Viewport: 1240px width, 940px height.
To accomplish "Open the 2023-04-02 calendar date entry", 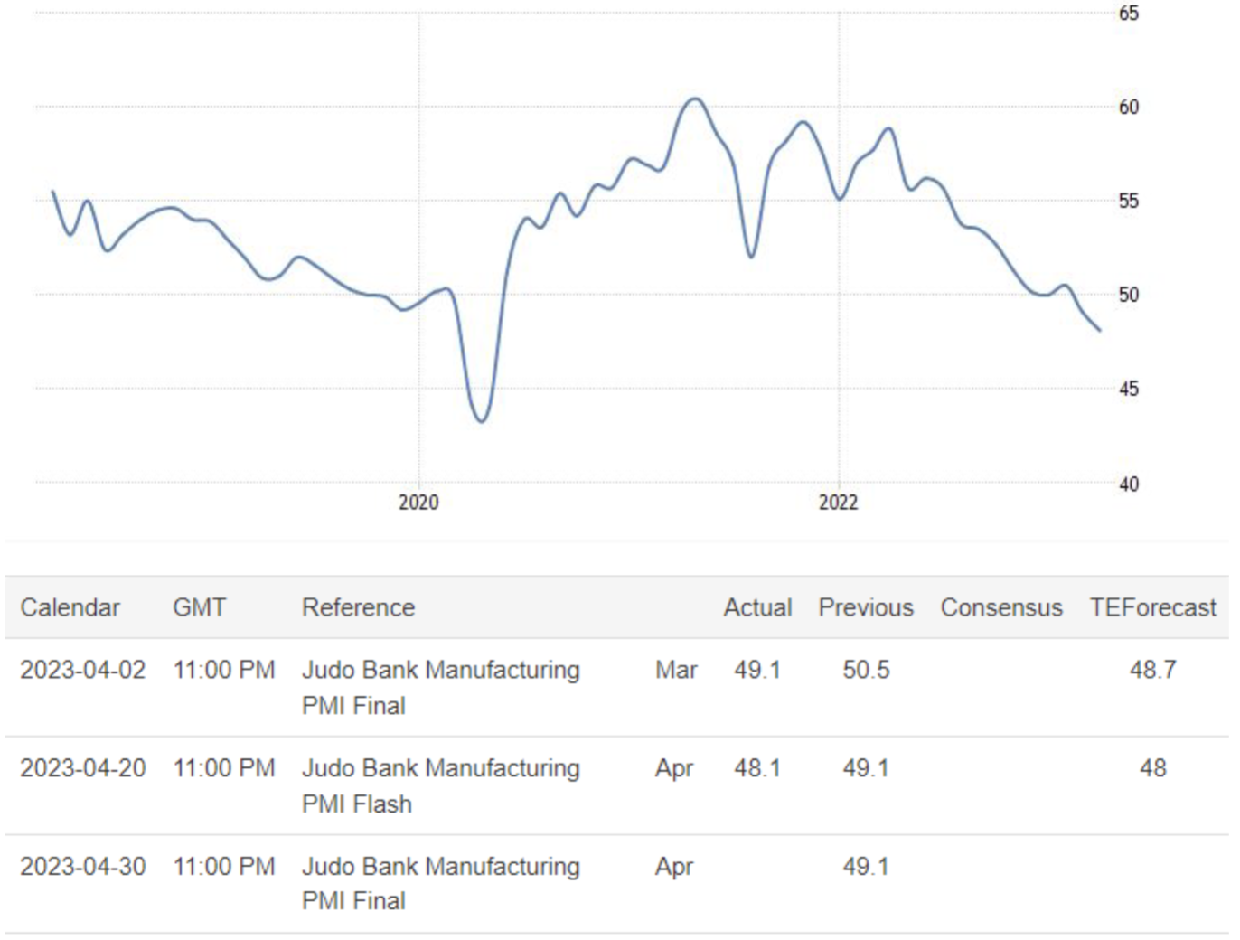I will click(x=82, y=670).
